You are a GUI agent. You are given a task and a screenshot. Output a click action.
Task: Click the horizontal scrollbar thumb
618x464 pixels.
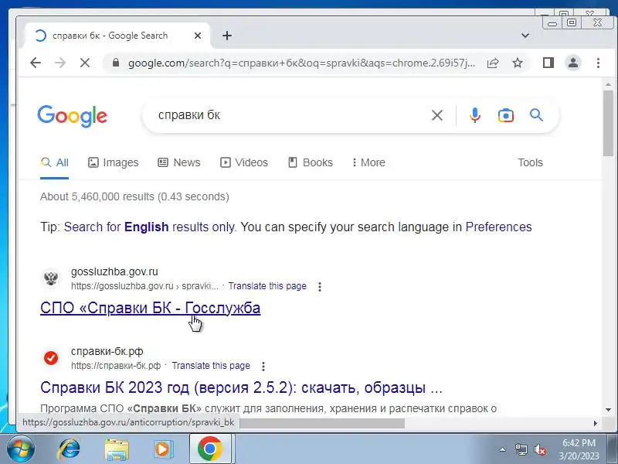tap(322, 423)
